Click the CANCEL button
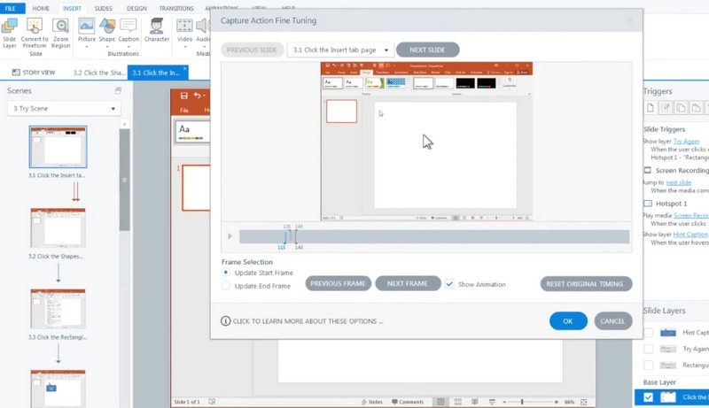Viewport: 709px width, 408px height. (612, 321)
